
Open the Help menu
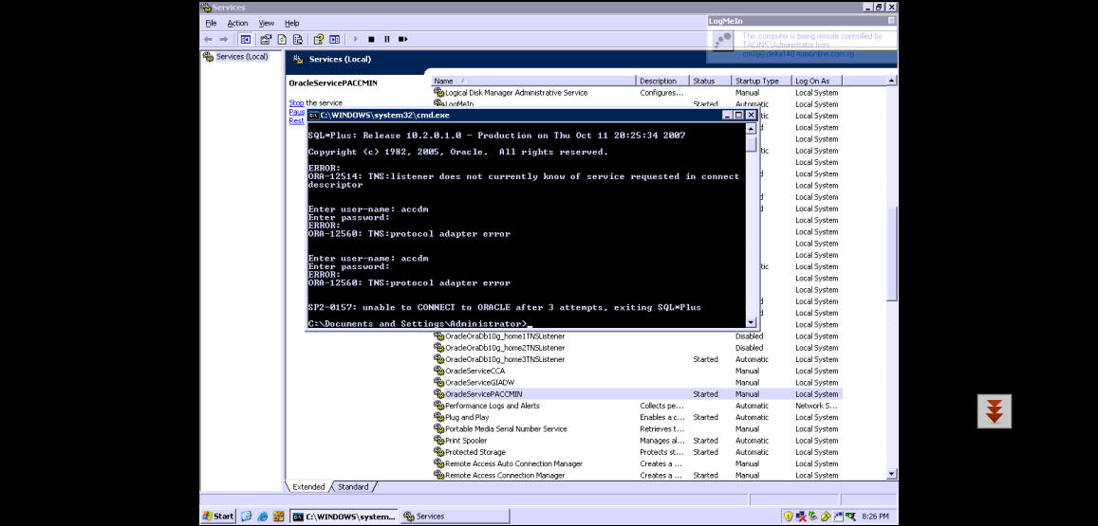coord(292,23)
